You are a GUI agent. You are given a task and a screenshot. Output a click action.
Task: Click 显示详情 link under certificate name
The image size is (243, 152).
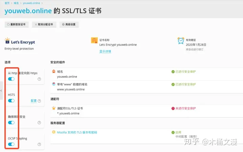[x=105, y=51]
